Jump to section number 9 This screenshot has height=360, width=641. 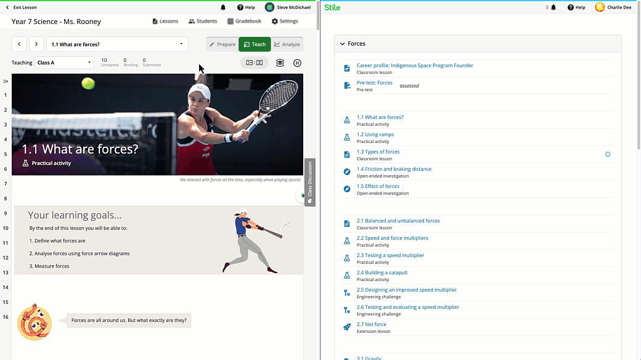6,213
